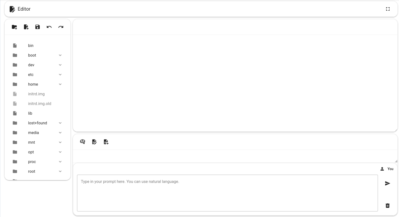Click the new folder icon
The height and width of the screenshot is (217, 399).
[x=14, y=27]
